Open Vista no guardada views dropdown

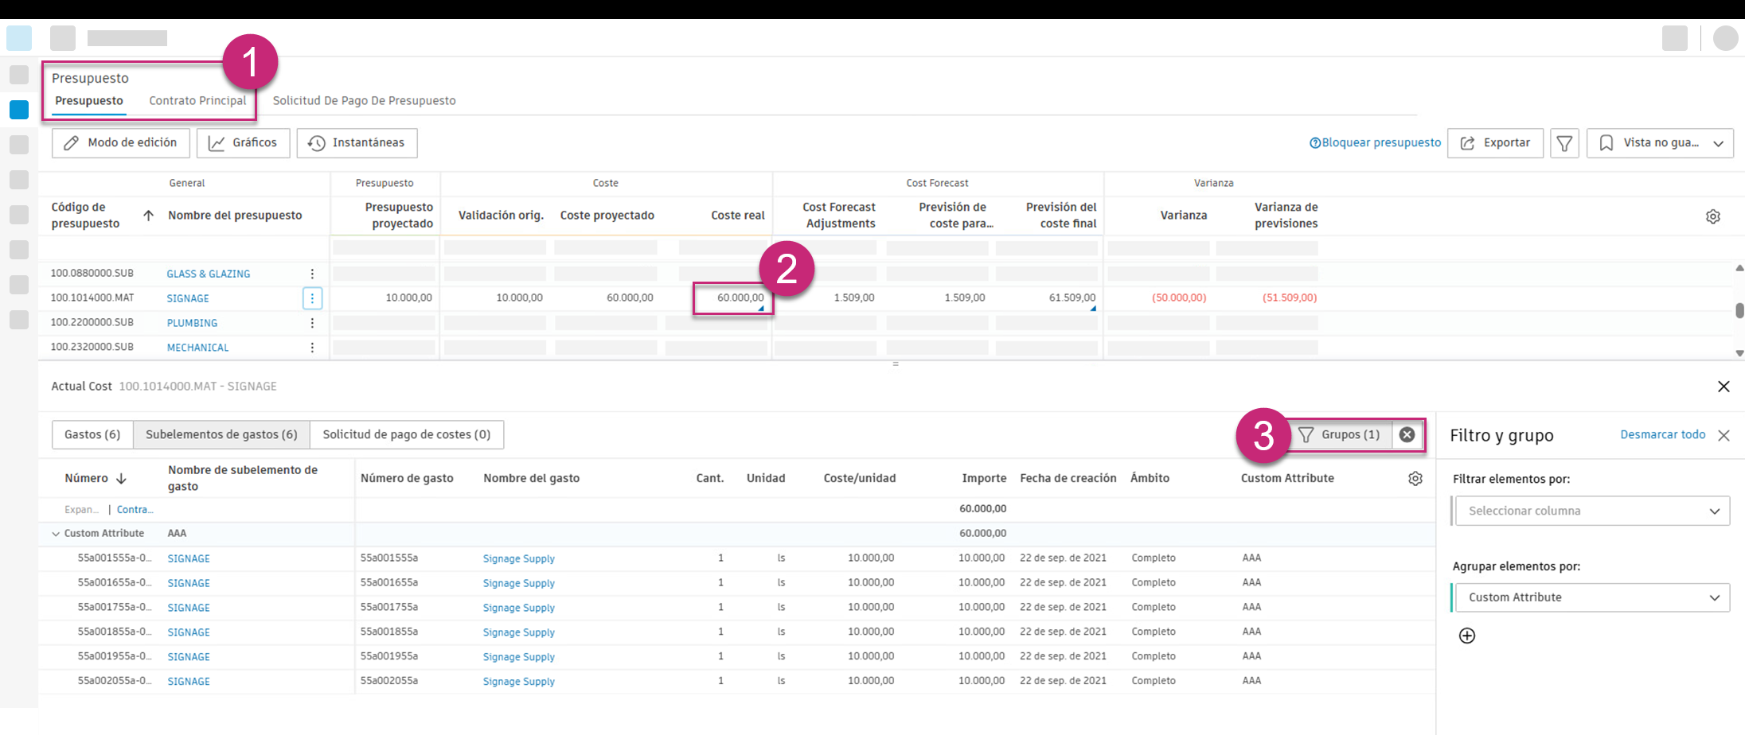pos(1660,143)
